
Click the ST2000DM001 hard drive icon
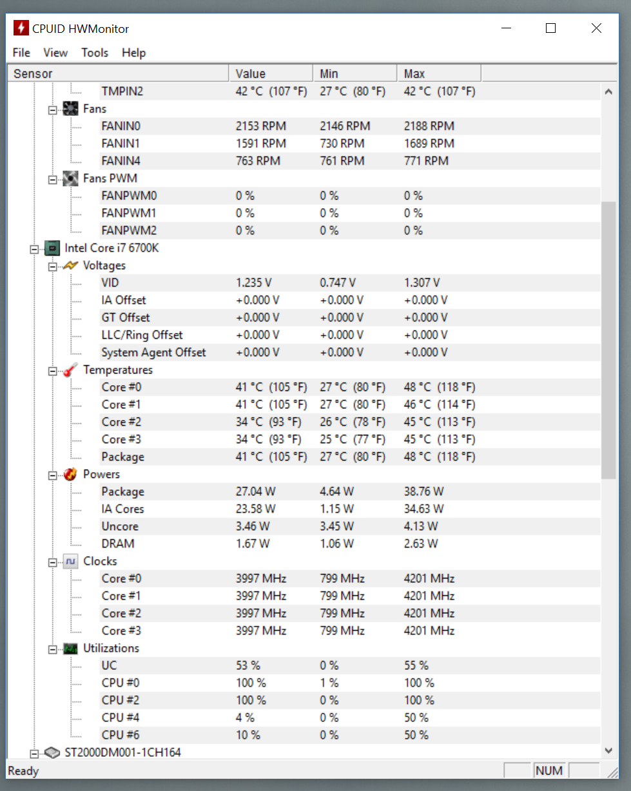(x=52, y=752)
